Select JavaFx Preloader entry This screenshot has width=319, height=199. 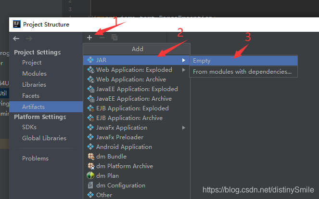click(x=136, y=137)
